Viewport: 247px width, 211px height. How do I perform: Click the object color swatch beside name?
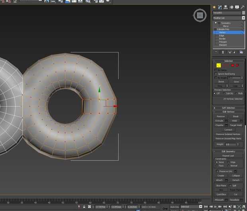pos(243,13)
